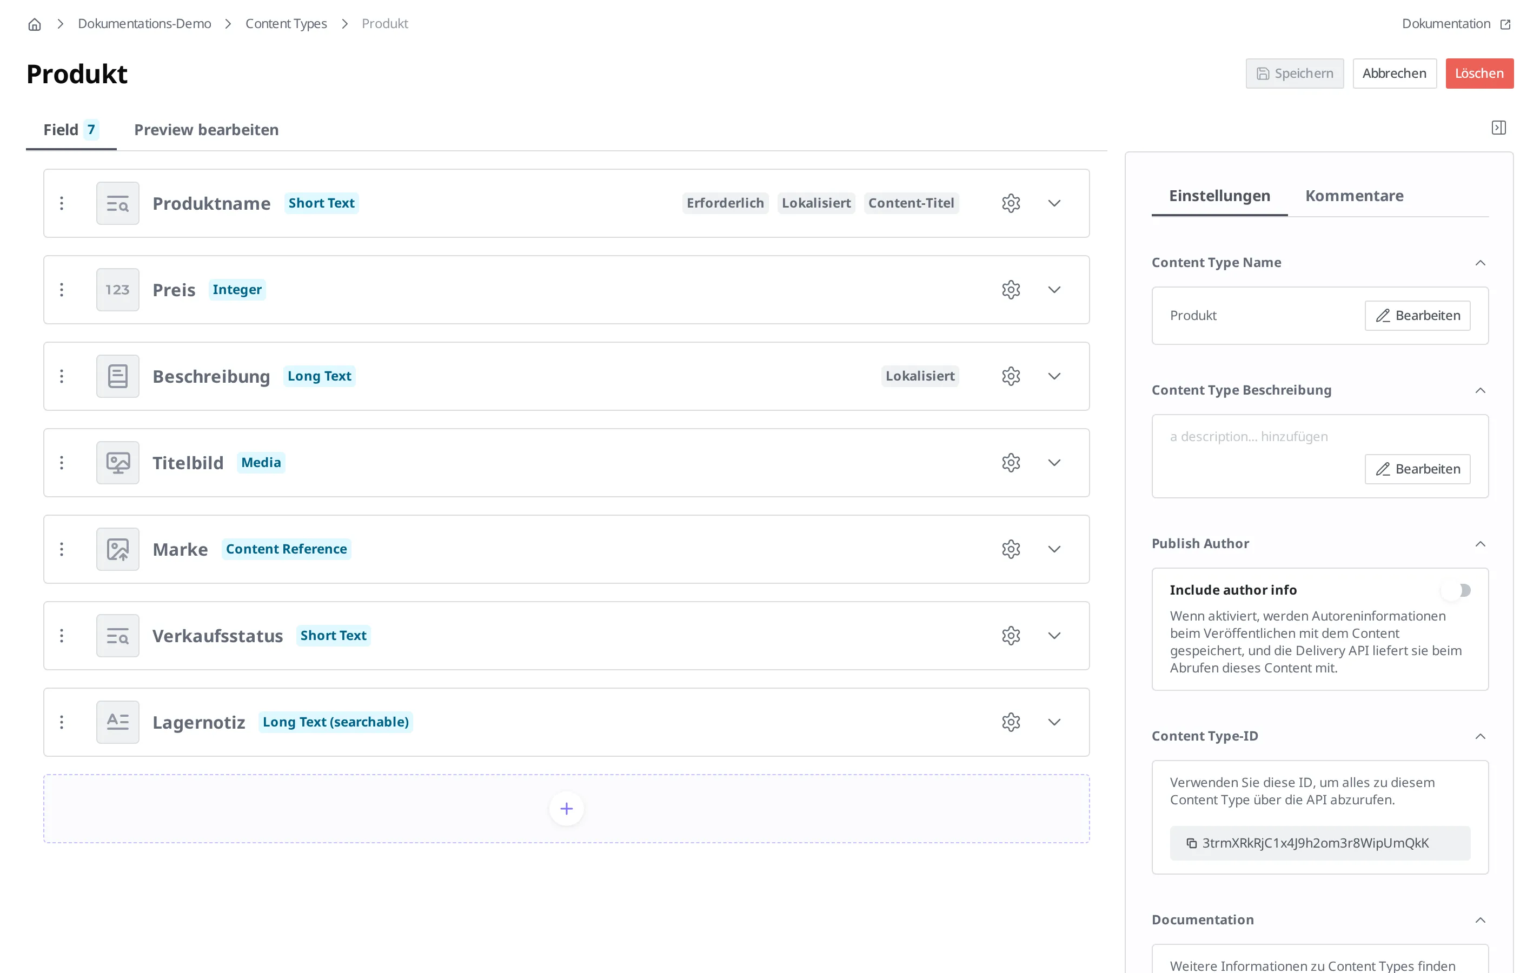Expand the Produktname field row
1540x973 pixels.
pos(1054,203)
